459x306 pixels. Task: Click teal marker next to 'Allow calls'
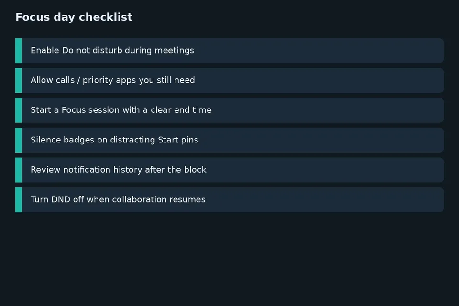tap(19, 80)
